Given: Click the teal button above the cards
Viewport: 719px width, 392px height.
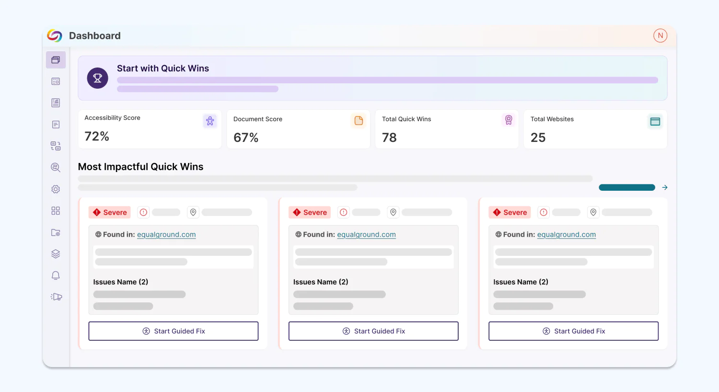Looking at the screenshot, I should 627,187.
